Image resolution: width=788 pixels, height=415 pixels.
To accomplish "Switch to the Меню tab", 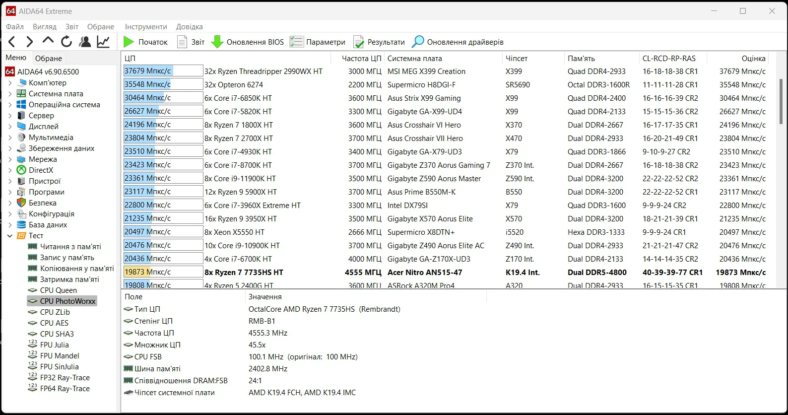I will [16, 58].
